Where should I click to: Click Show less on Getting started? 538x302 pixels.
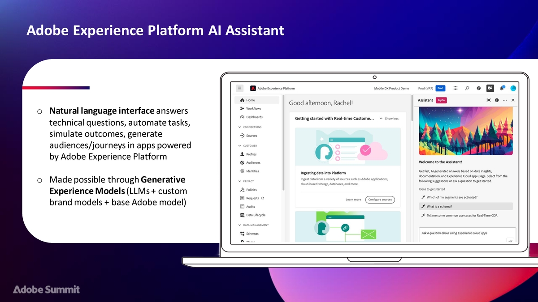[389, 119]
